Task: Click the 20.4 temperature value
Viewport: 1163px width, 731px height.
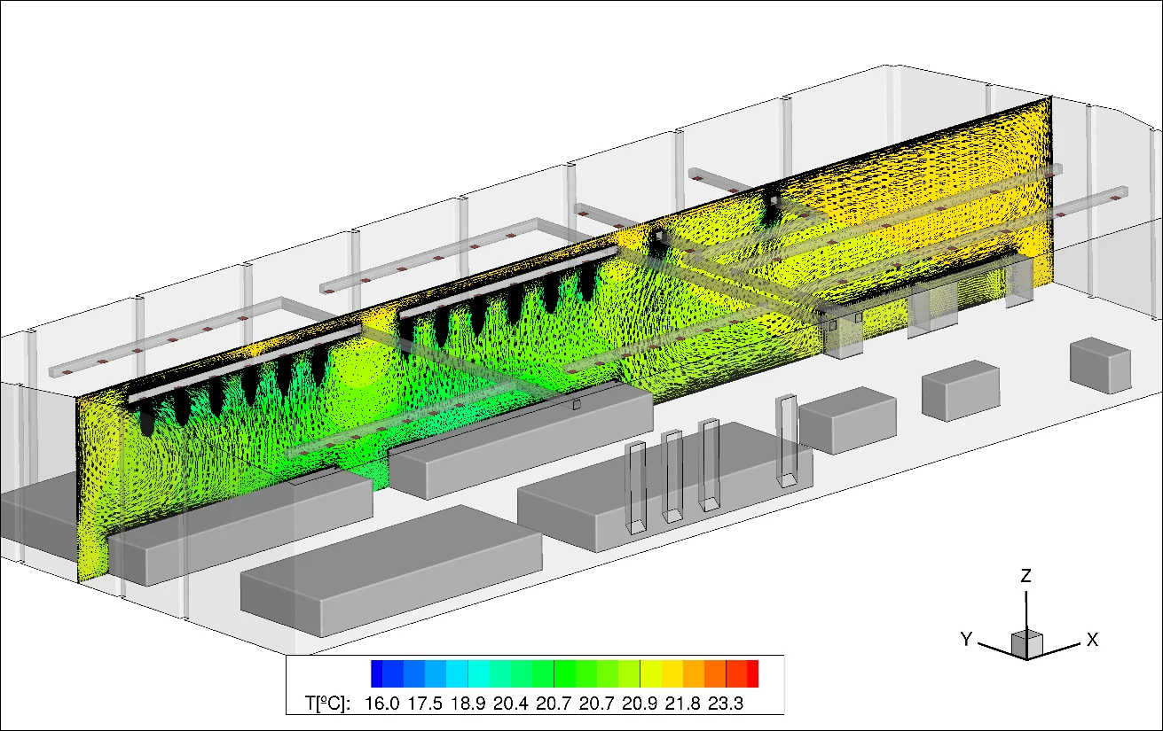Action: point(511,704)
